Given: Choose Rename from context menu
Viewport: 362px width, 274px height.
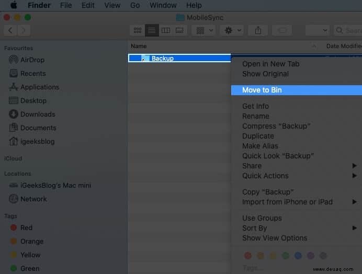Looking at the screenshot, I should coord(256,116).
